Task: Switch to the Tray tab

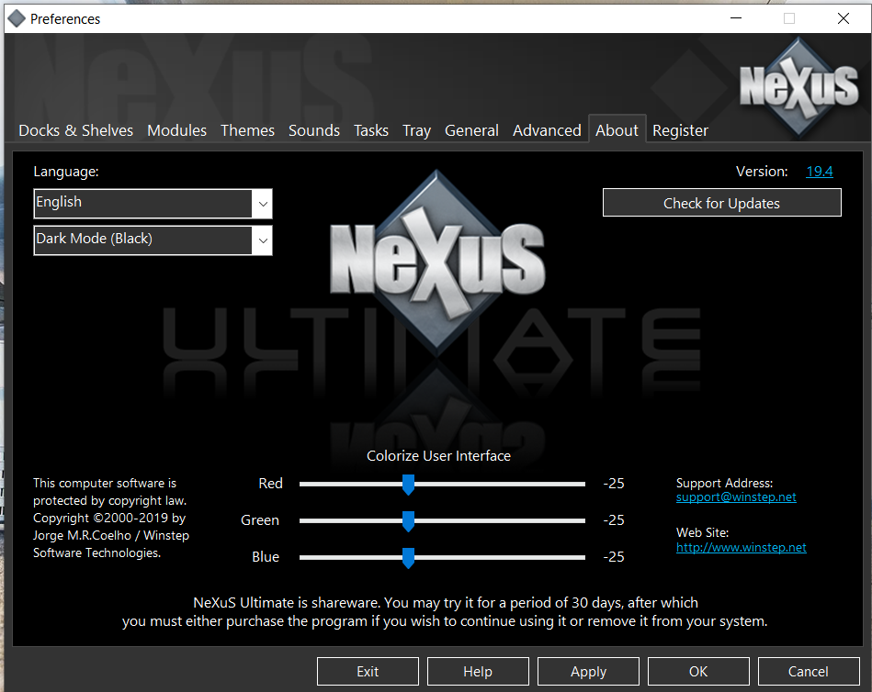Action: tap(416, 130)
